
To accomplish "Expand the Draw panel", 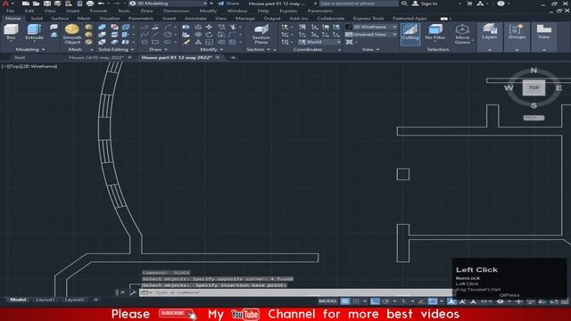I will coord(158,50).
